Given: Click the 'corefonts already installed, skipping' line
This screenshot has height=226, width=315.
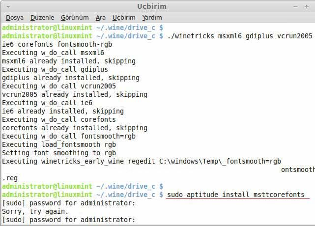Looking at the screenshot, I should coord(73,128).
